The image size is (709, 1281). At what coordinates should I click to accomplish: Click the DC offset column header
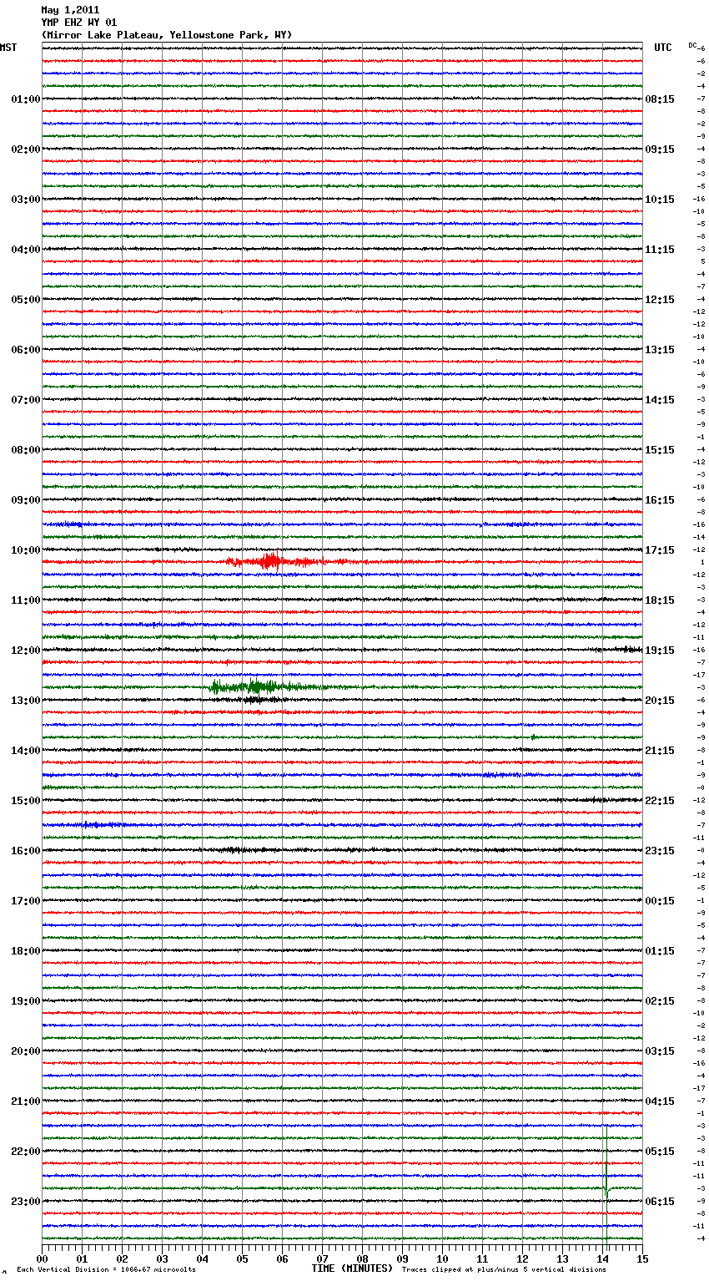click(x=692, y=45)
